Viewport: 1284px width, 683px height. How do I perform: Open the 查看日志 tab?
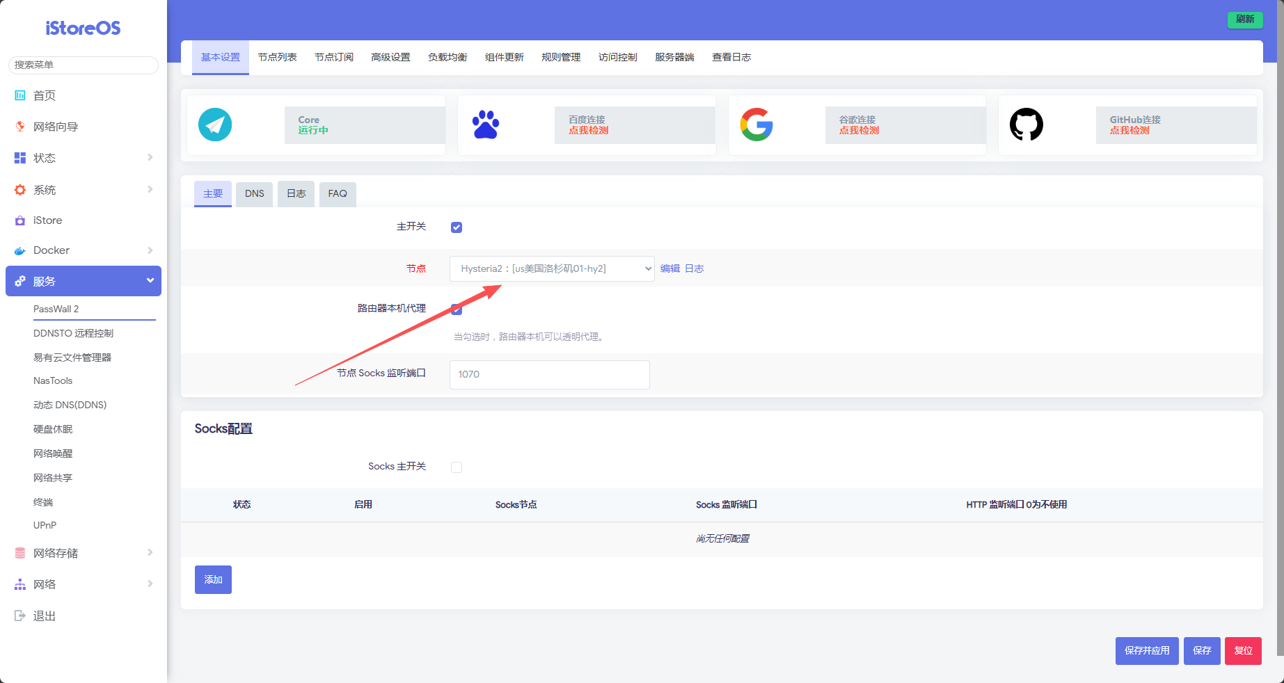(731, 57)
